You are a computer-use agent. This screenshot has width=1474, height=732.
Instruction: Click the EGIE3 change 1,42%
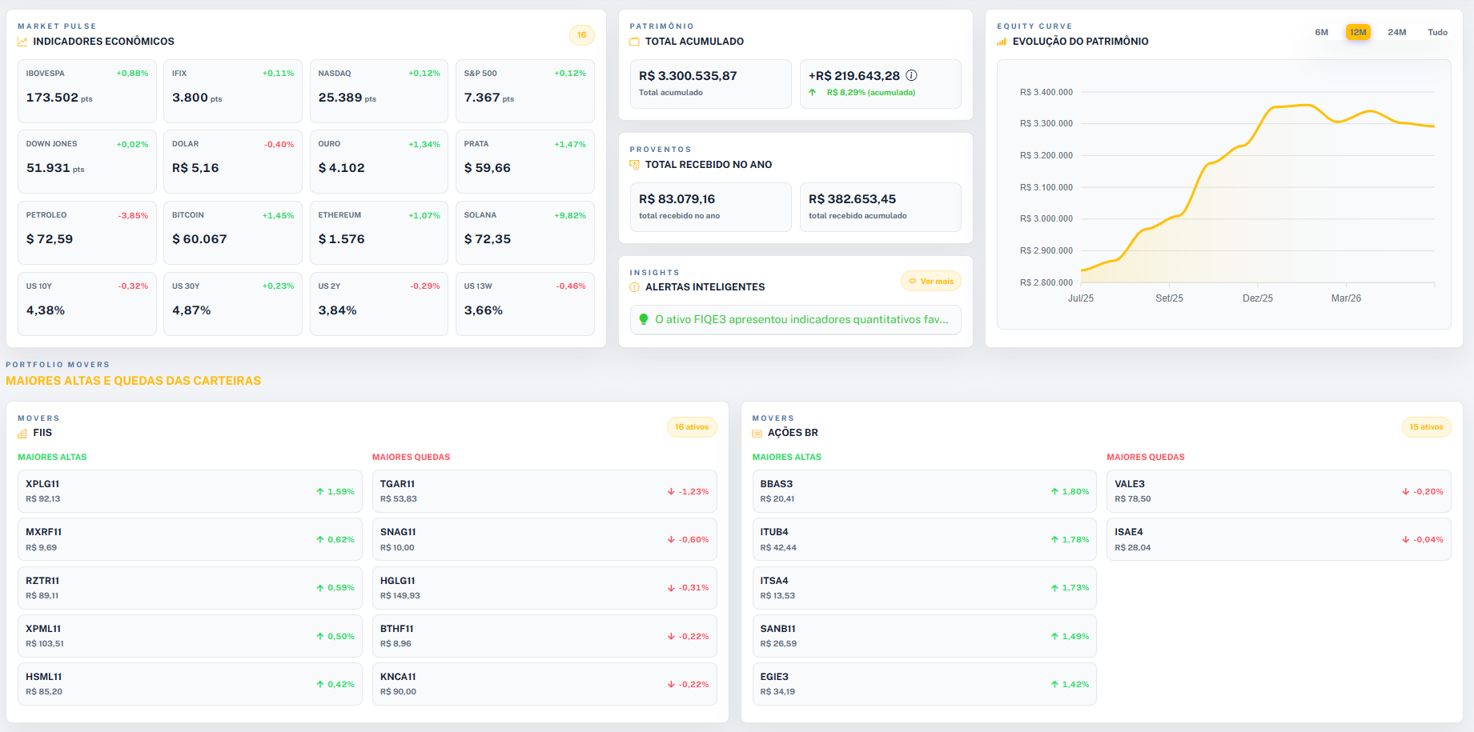(x=1075, y=685)
